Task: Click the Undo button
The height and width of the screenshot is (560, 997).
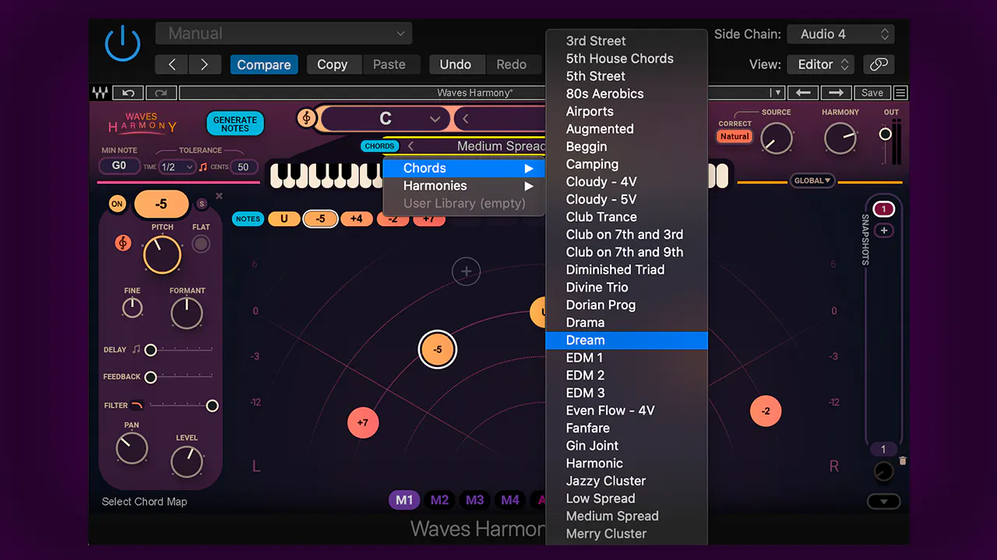Action: 456,65
